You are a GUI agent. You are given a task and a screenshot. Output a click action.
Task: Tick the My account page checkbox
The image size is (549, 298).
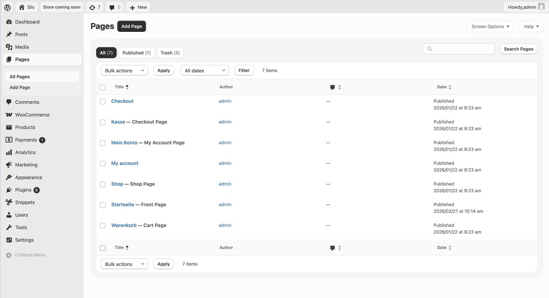(x=103, y=164)
